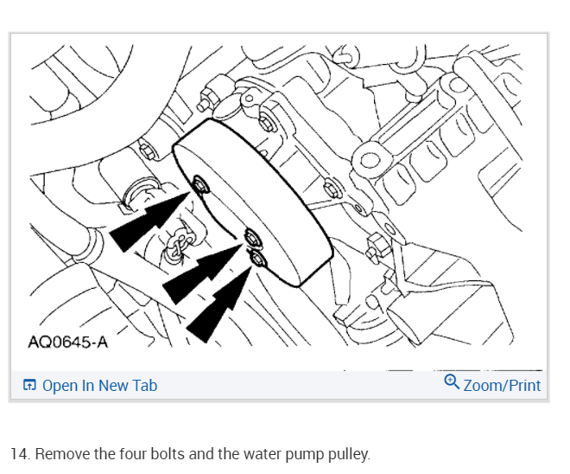Image resolution: width=570 pixels, height=474 pixels.
Task: Click the words 'water pump pulley' in step 14
Action: tap(307, 454)
